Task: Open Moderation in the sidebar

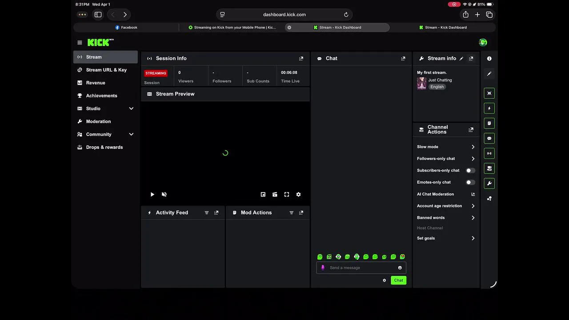Action: [x=105, y=121]
